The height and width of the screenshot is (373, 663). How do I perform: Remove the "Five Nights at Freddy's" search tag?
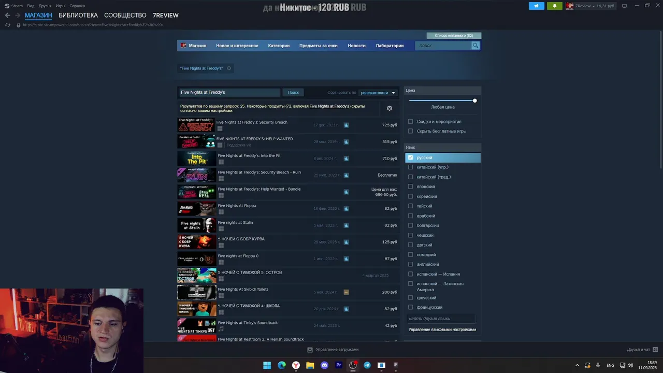click(229, 68)
